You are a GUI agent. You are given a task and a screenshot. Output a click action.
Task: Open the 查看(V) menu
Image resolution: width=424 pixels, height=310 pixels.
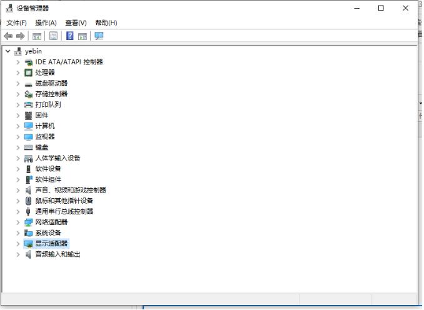[x=76, y=23]
